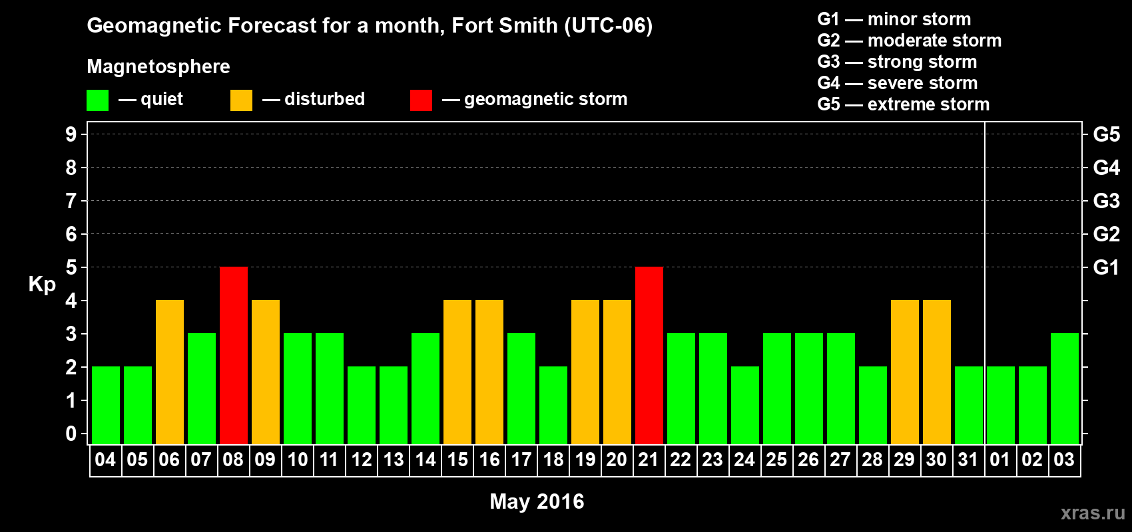Viewport: 1132px width, 532px height.
Task: Select the date label 13
Action: [x=393, y=460]
